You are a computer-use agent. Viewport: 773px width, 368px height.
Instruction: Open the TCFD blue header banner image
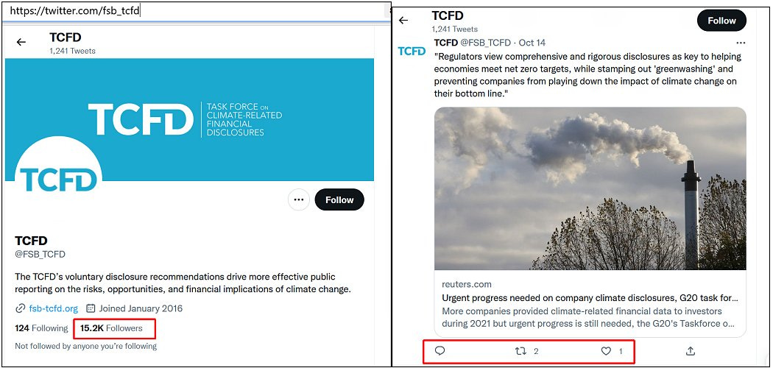189,119
